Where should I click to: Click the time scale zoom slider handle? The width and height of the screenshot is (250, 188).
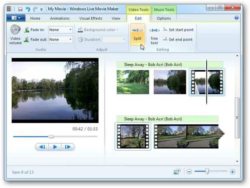(x=207, y=171)
